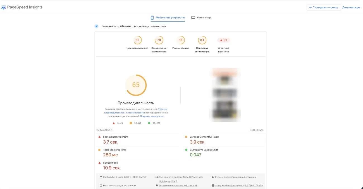Click the 'Ограничение для сети 4G' text

pyautogui.click(x=178, y=185)
